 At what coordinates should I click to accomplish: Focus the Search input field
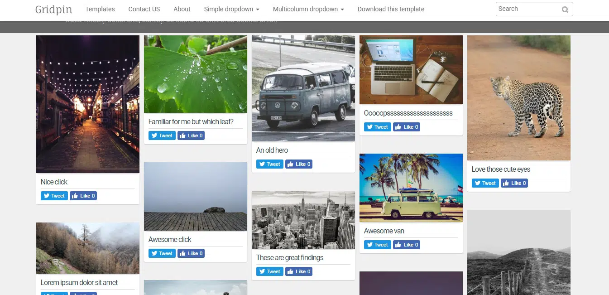[527, 9]
